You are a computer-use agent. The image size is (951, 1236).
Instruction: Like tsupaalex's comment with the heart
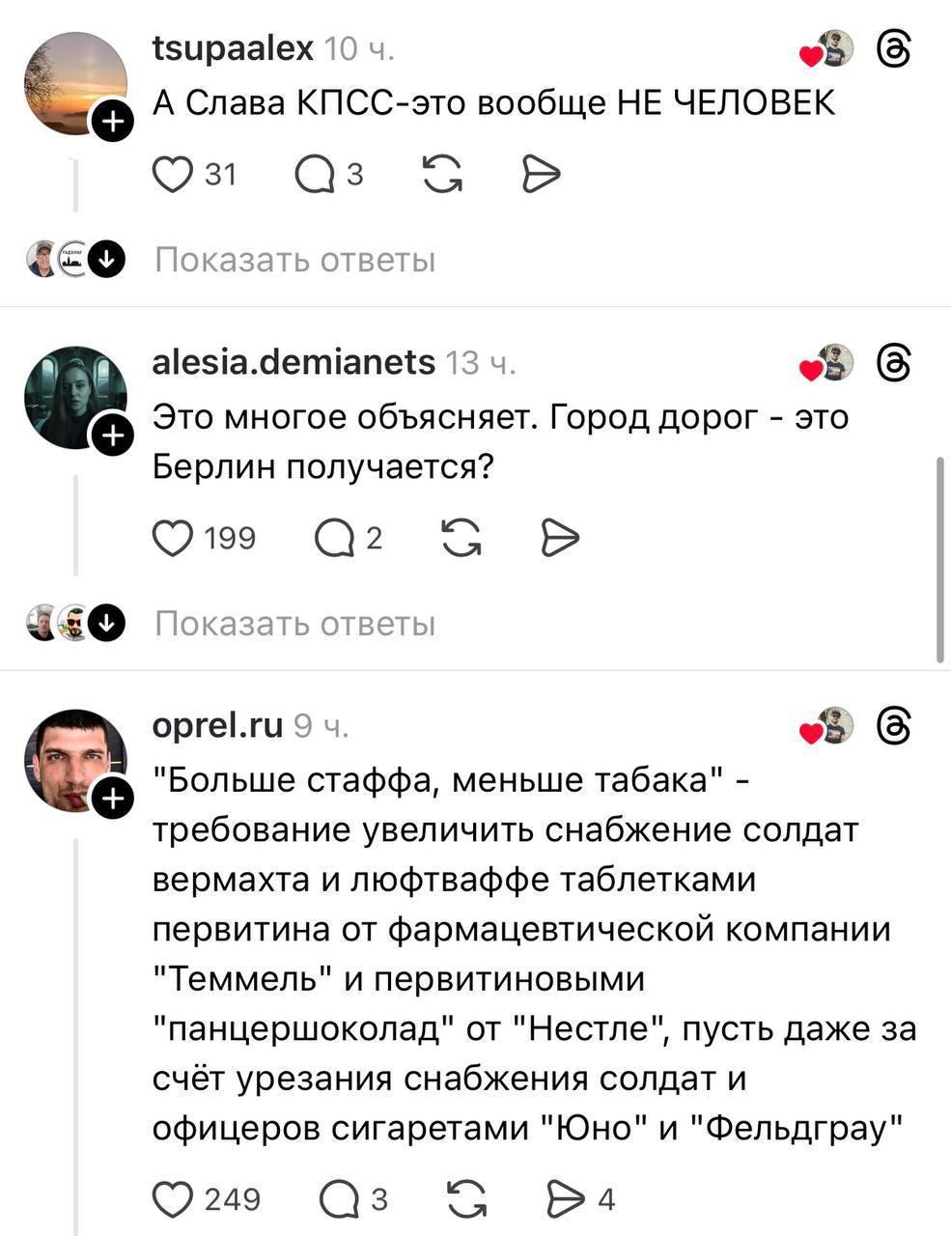tap(174, 175)
